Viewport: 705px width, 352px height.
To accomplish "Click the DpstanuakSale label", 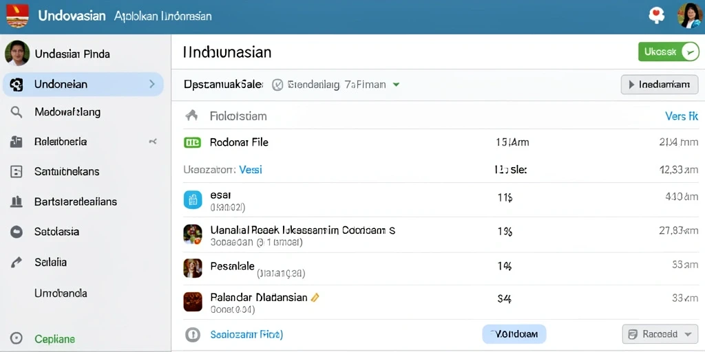I will (x=223, y=85).
